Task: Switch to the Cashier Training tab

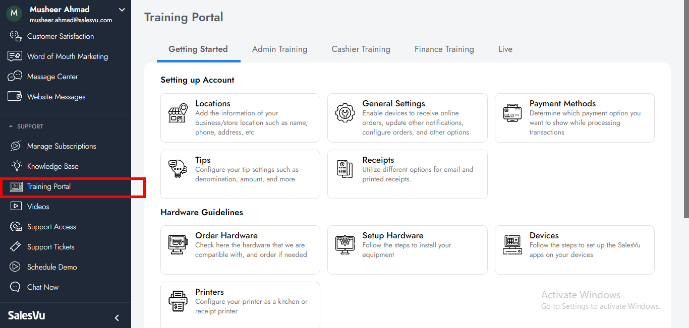Action: [x=361, y=49]
